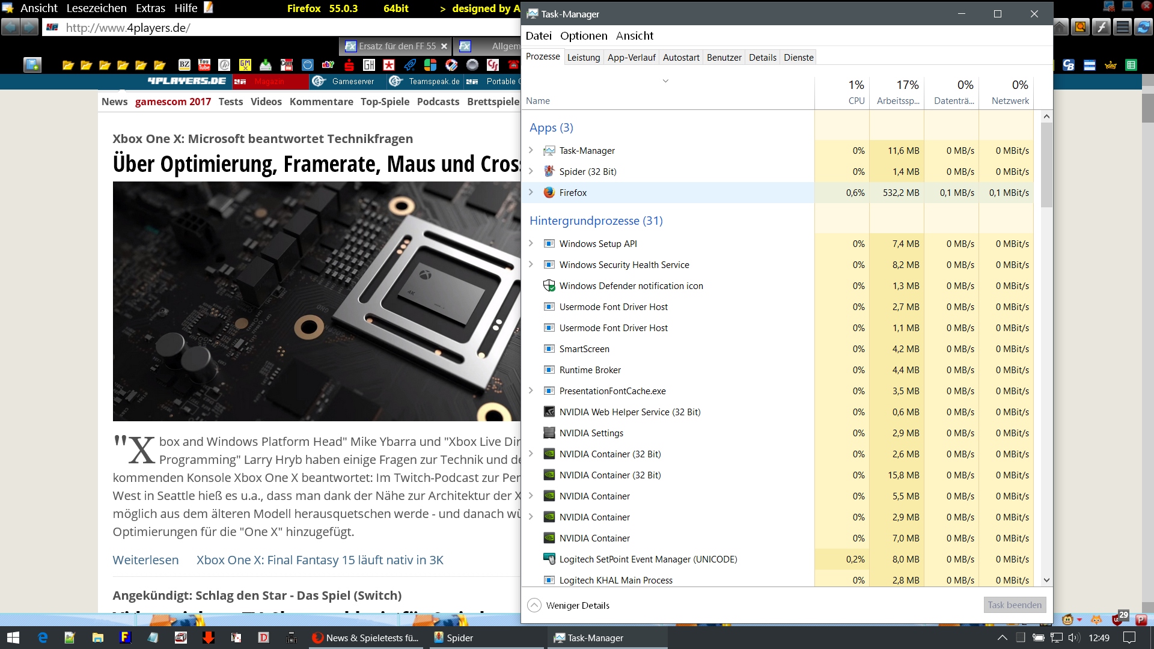Open the Weiterlesen link
This screenshot has width=1154, height=649.
(145, 560)
